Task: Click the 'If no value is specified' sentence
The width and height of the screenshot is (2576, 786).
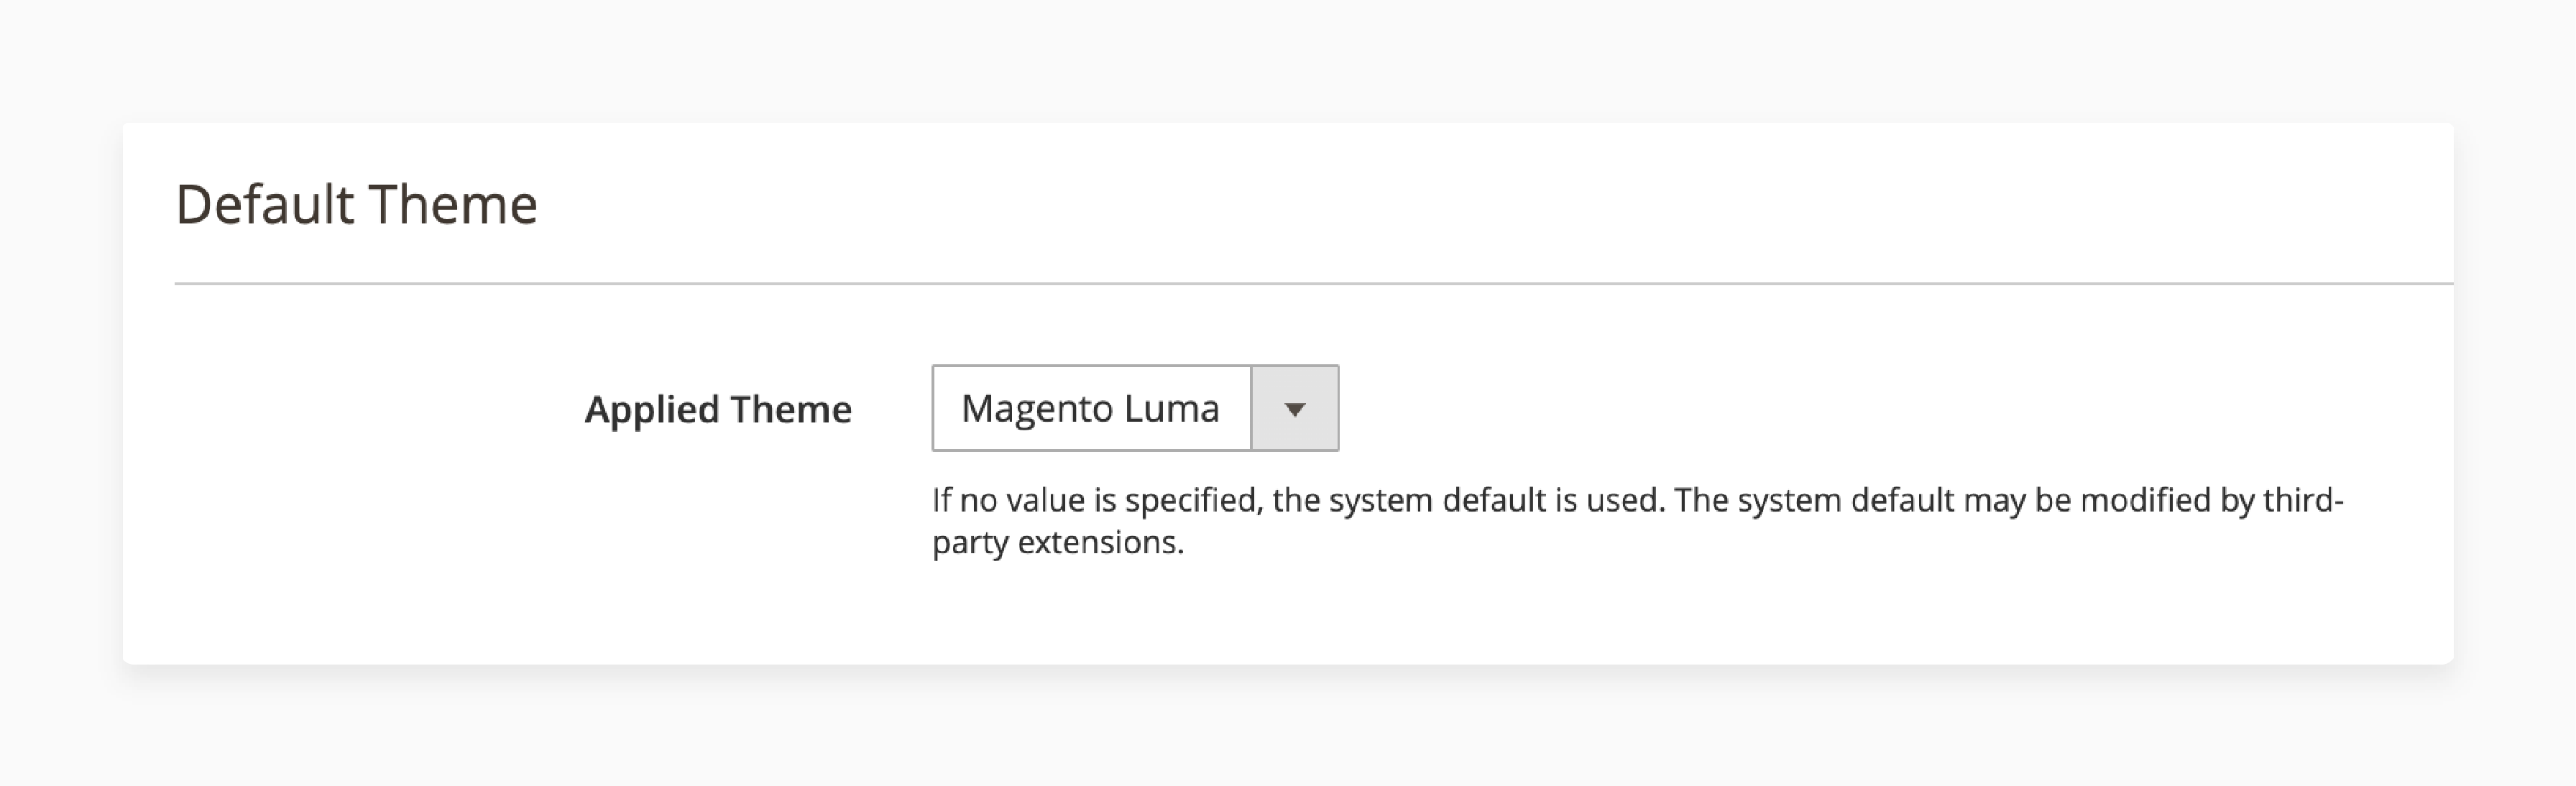Action: point(1298,500)
